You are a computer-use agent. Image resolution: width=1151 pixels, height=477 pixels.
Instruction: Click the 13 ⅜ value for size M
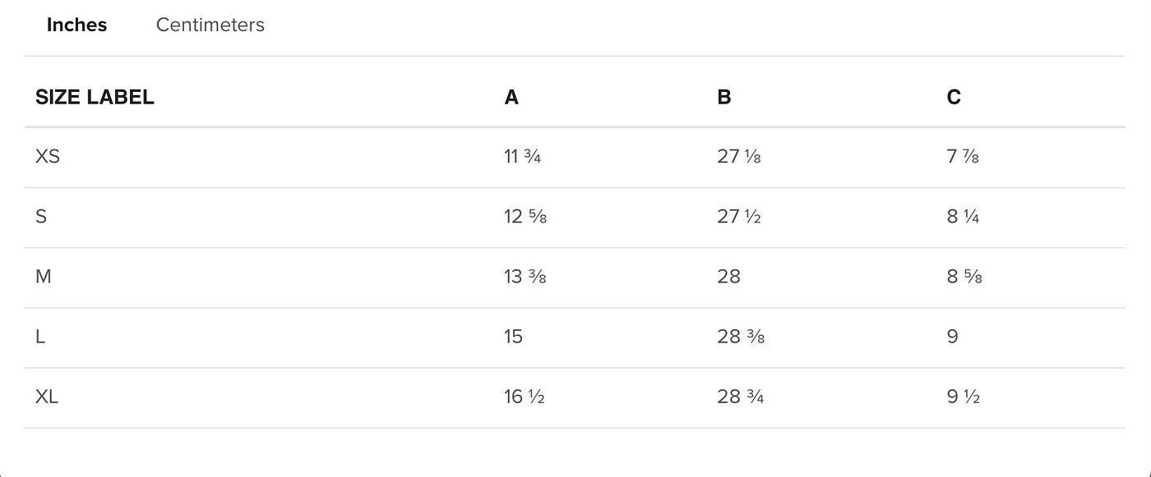[525, 277]
